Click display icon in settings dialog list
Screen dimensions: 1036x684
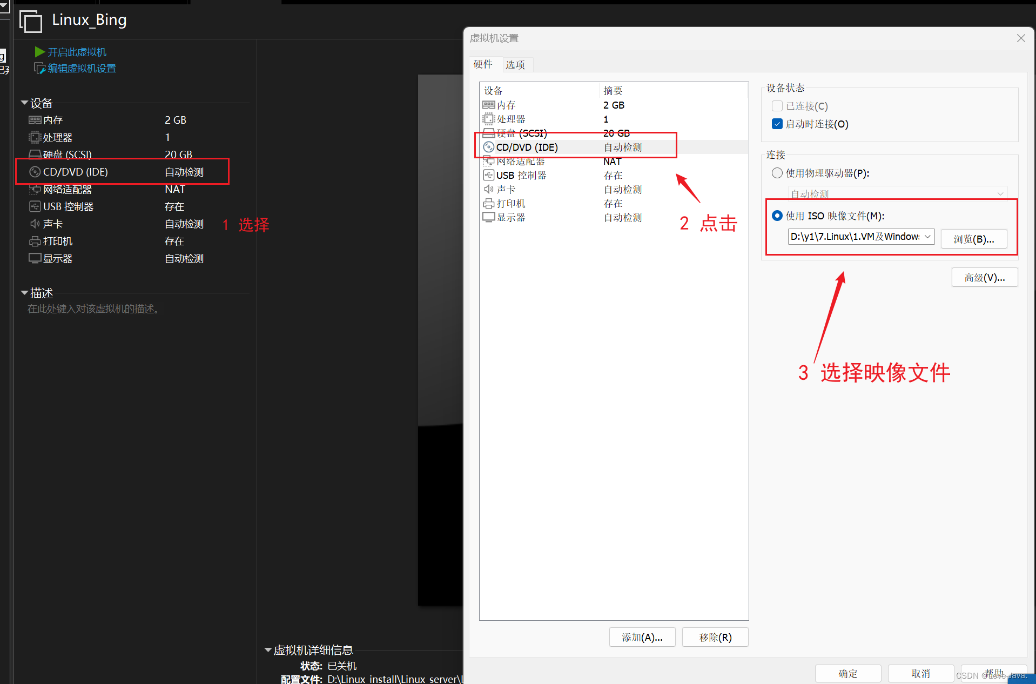click(x=489, y=217)
